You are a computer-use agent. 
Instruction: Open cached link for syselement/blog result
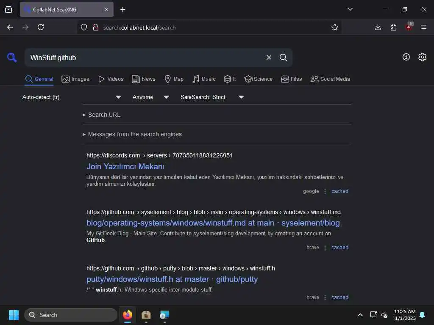click(x=340, y=248)
